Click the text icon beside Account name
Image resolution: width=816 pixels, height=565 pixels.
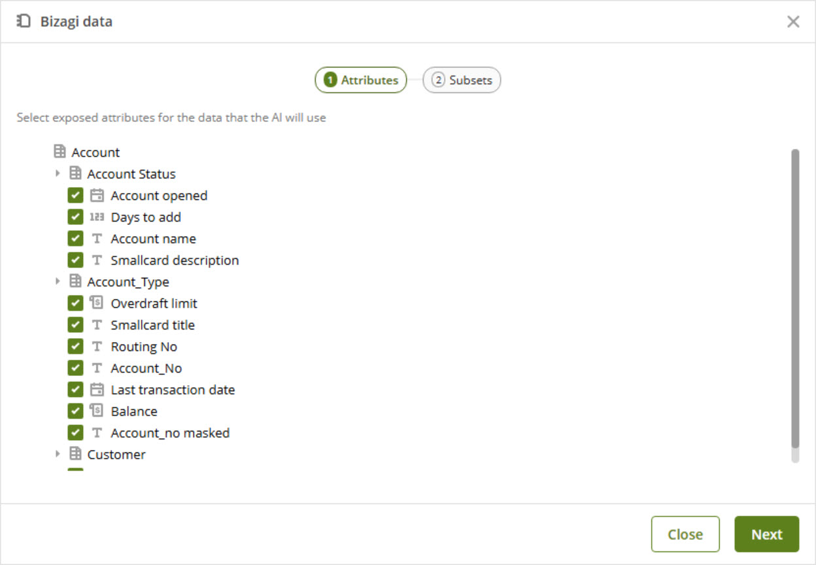coord(97,239)
